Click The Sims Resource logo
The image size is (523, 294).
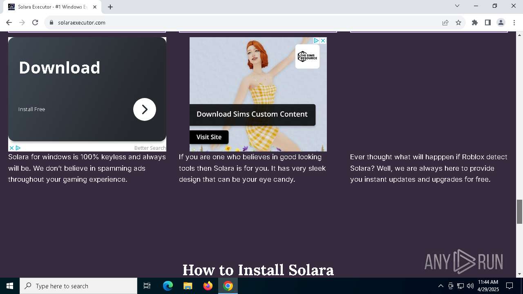coord(307,56)
